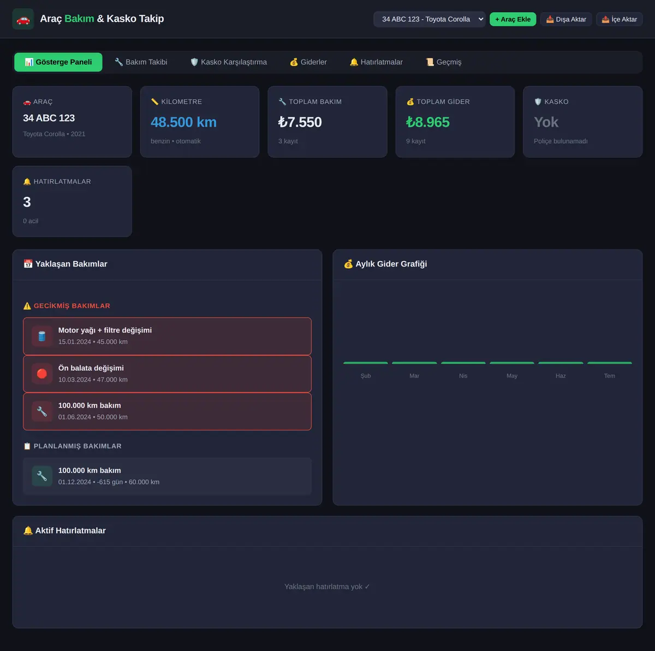This screenshot has height=651, width=655.
Task: Switch to the Bakım Takibi tab
Action: (x=141, y=62)
